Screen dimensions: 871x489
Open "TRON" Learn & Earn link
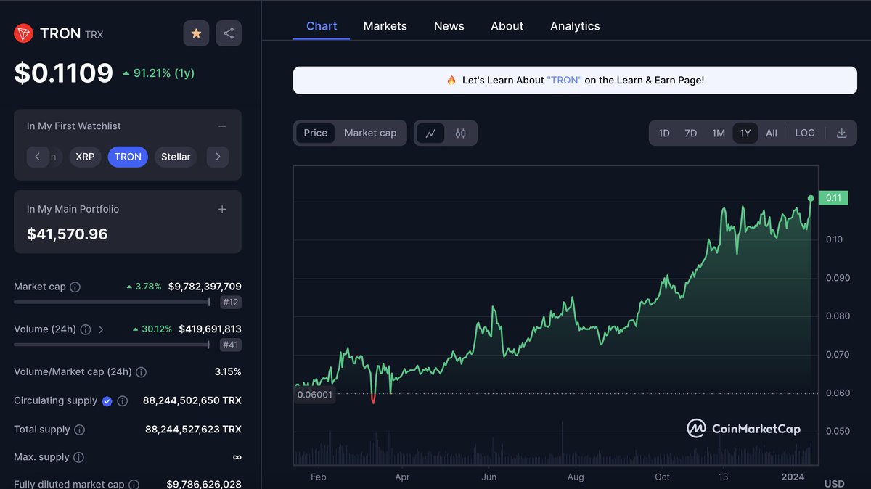[564, 80]
